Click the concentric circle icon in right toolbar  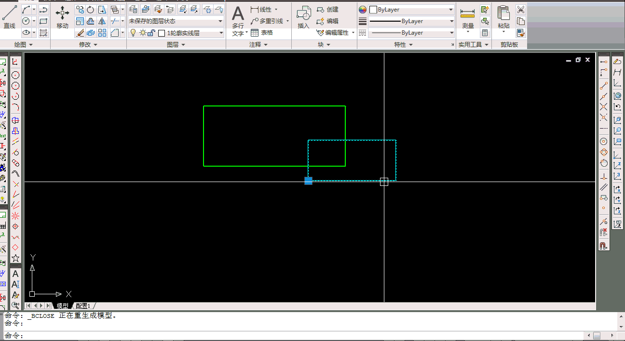(x=603, y=142)
